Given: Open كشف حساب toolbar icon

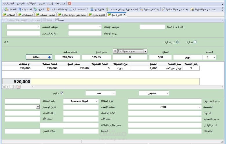Looking at the screenshot, I should (x=71, y=9).
